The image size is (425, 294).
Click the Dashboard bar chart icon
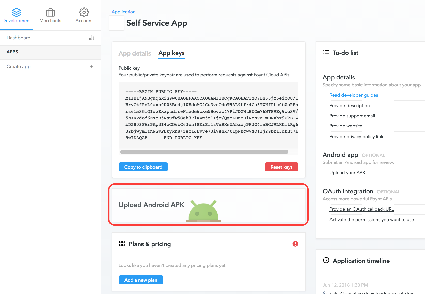click(92, 38)
